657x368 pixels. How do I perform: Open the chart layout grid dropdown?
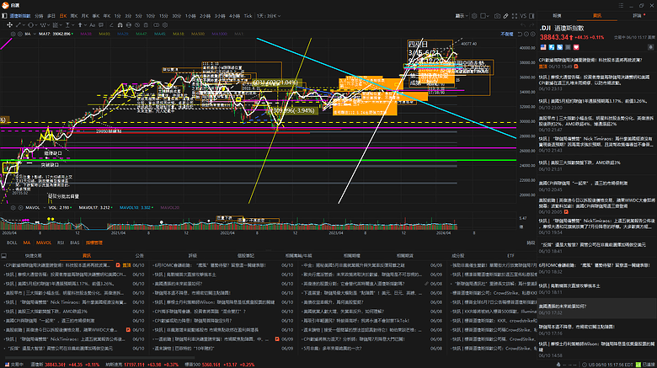[485, 16]
